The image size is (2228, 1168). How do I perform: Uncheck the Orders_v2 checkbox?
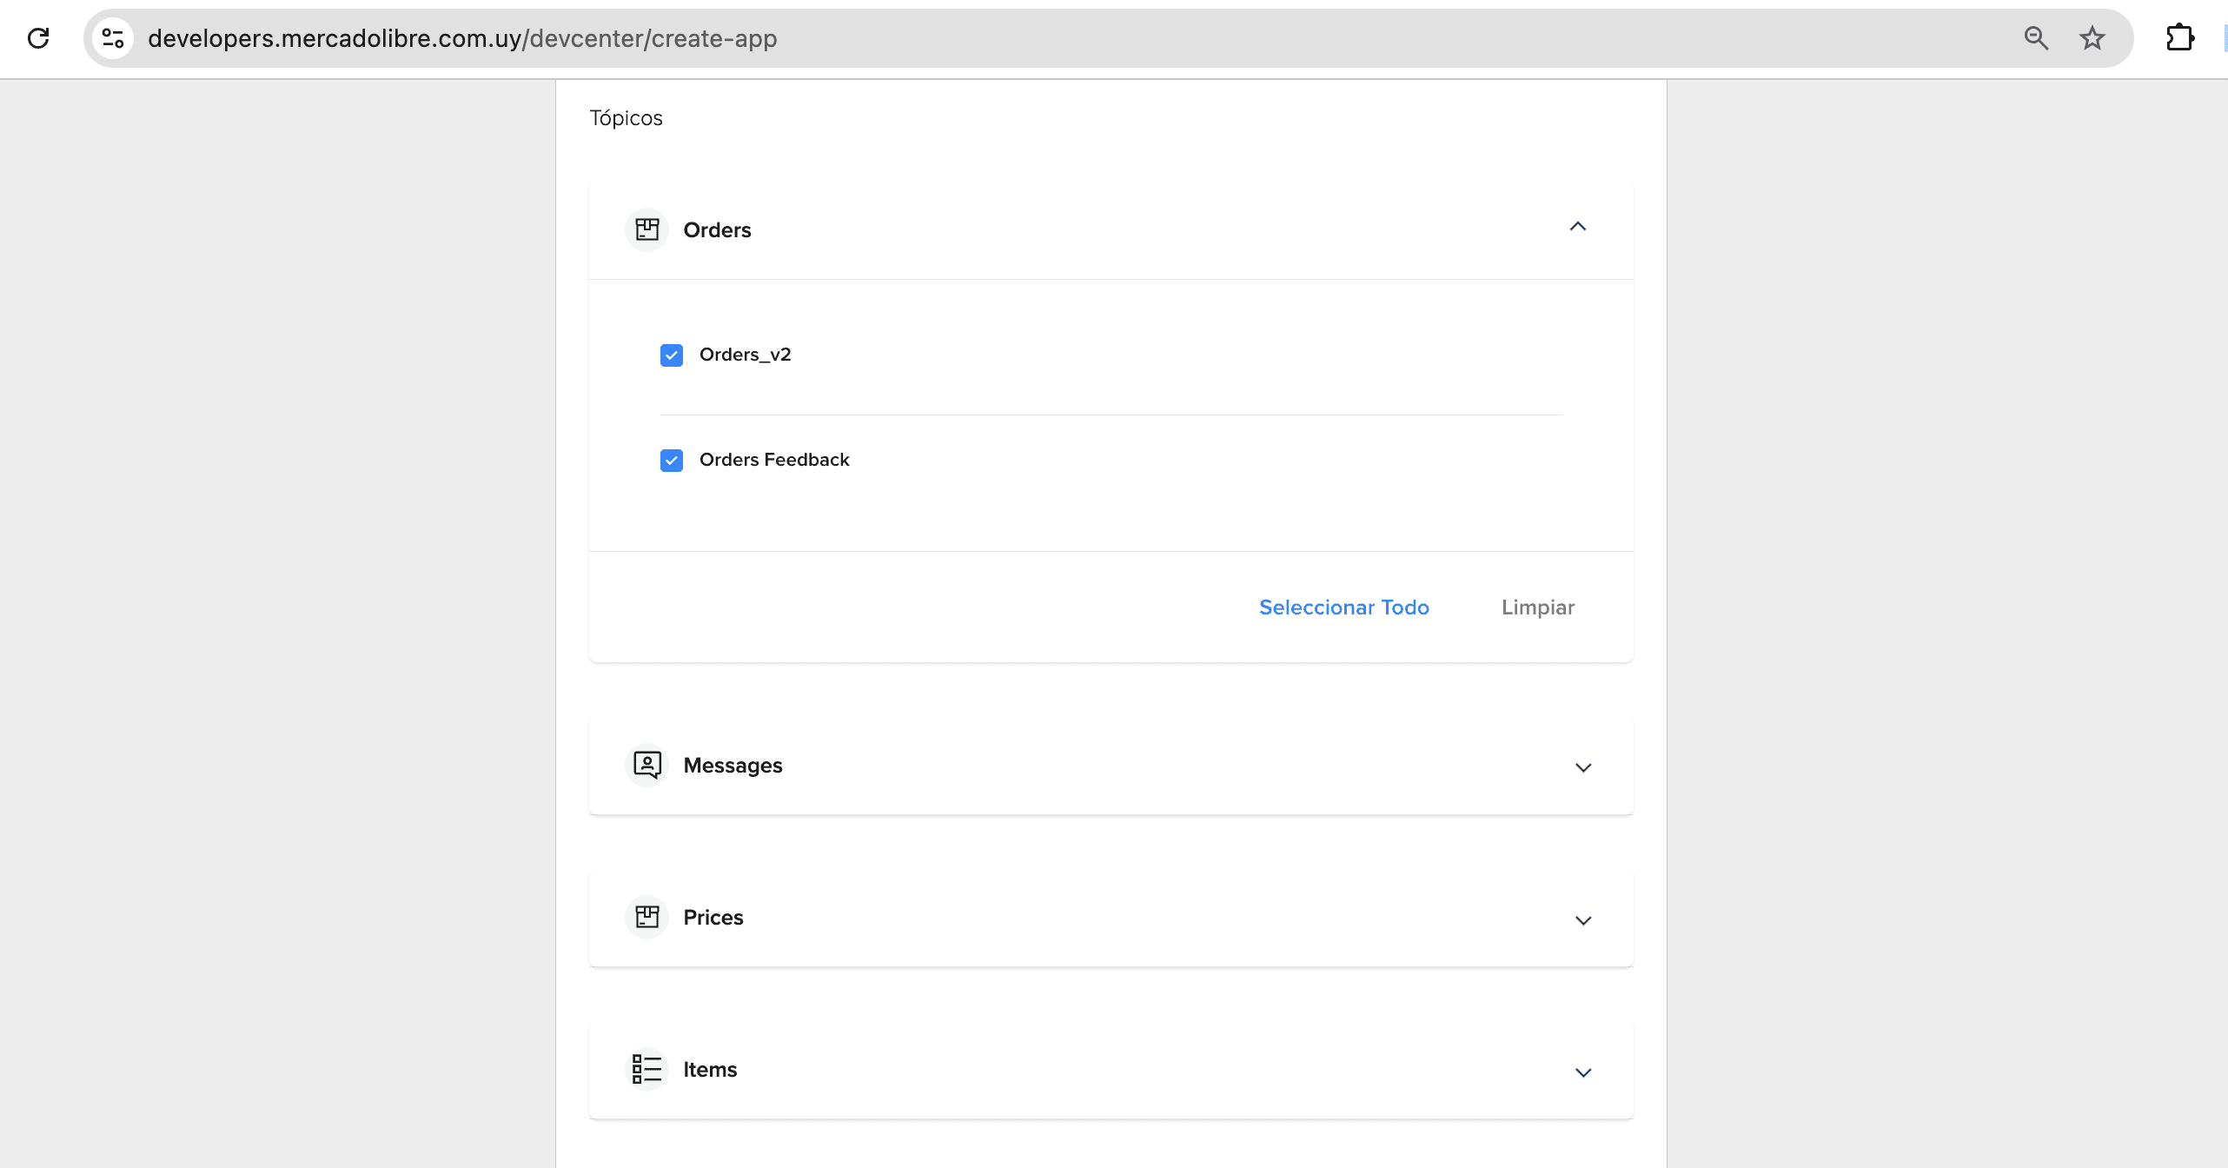[x=672, y=355]
